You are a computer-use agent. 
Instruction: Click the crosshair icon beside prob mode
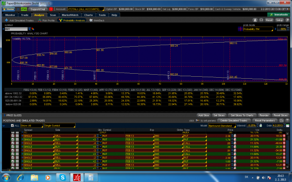click(x=240, y=29)
